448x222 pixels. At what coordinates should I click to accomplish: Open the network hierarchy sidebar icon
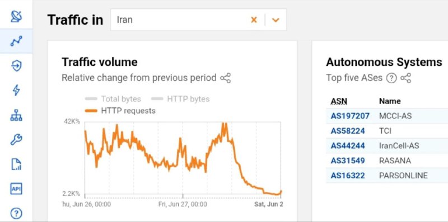click(x=16, y=115)
